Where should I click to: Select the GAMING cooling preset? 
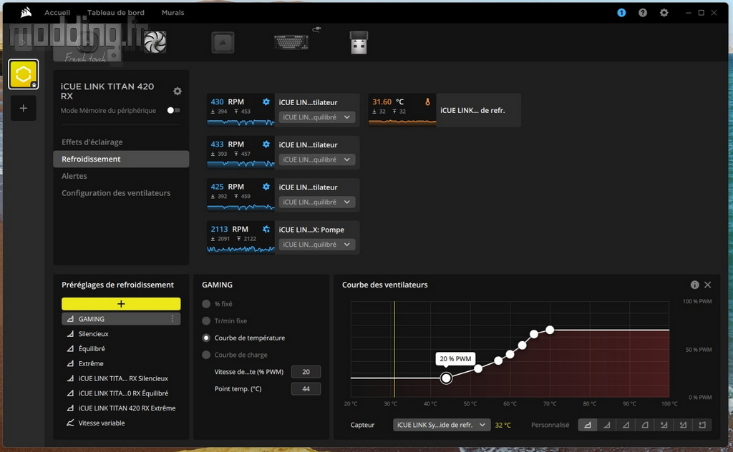[x=121, y=318]
